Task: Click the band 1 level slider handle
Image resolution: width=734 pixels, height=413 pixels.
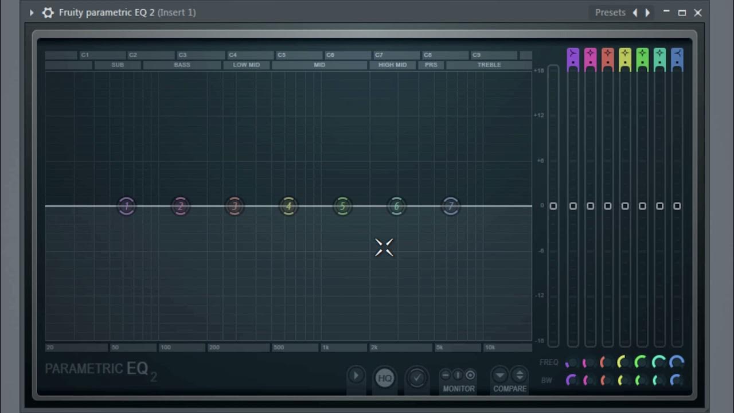Action: 573,206
